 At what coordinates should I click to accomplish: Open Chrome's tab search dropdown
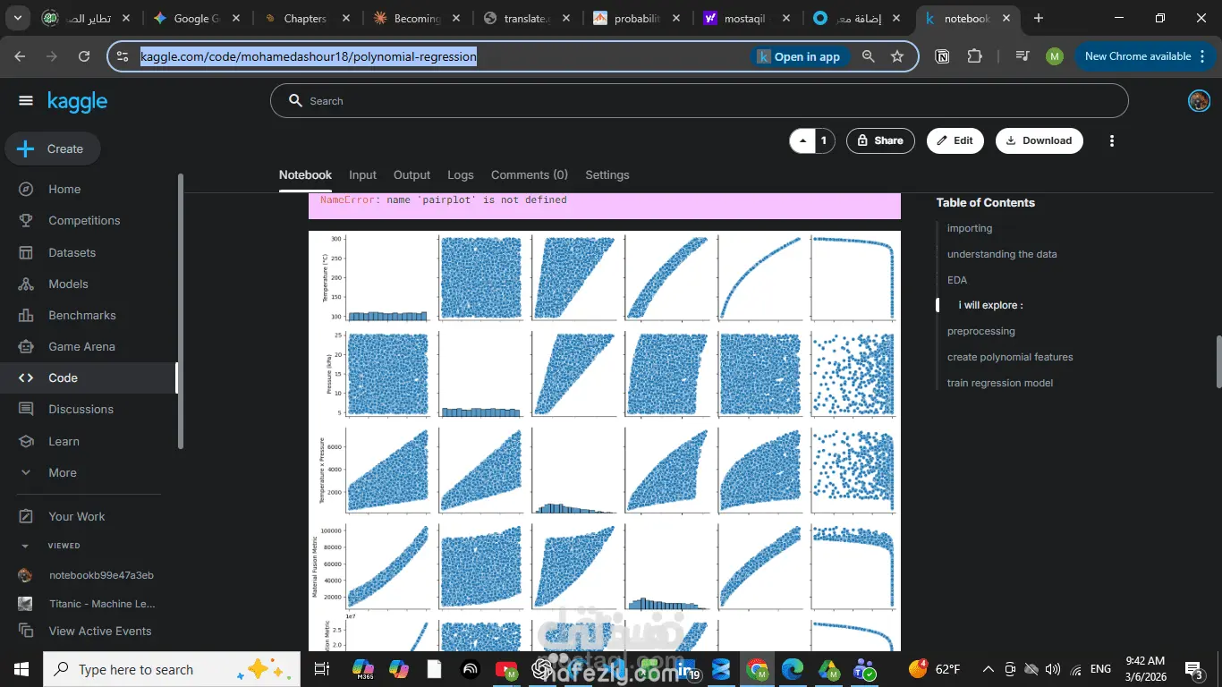point(20,18)
